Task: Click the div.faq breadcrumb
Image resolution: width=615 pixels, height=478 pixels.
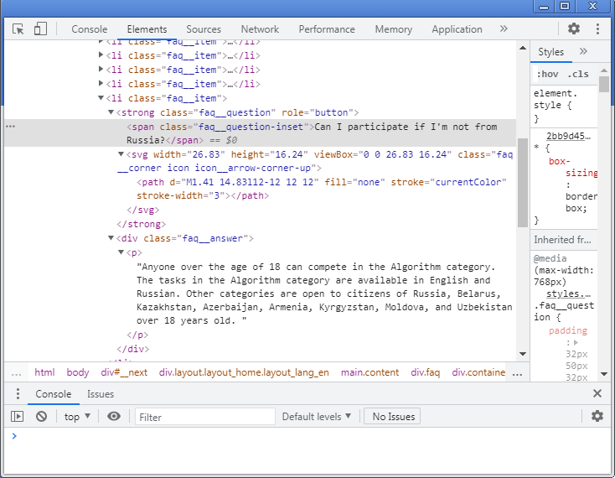Action: [x=425, y=372]
